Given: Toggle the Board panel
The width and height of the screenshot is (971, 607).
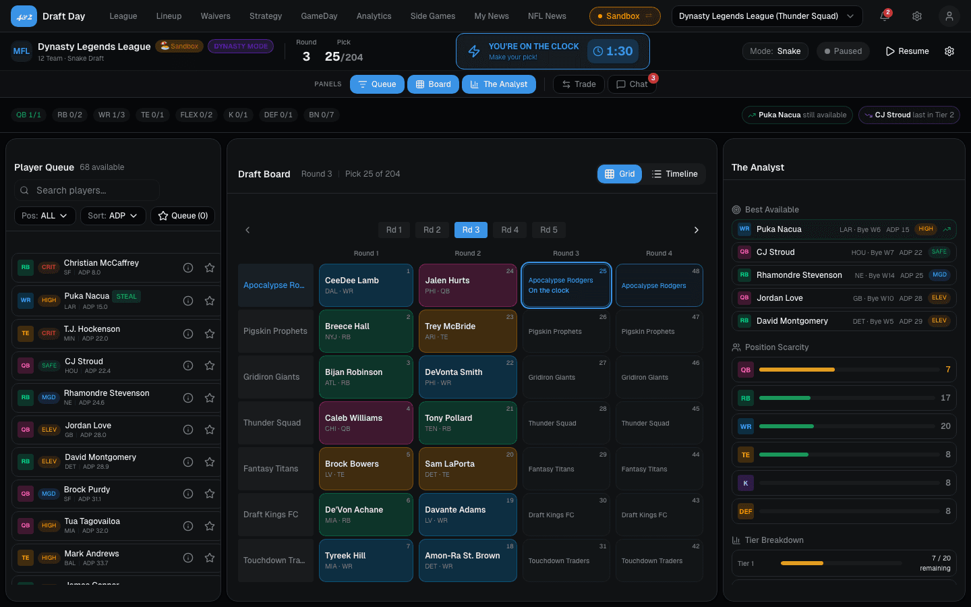Looking at the screenshot, I should 433,84.
